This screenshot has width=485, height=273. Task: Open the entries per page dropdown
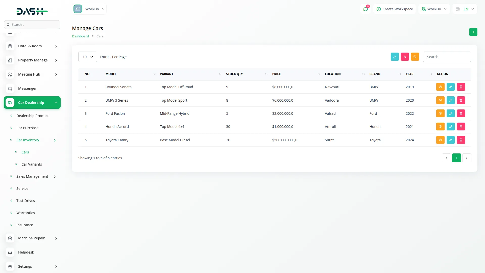[x=88, y=57]
